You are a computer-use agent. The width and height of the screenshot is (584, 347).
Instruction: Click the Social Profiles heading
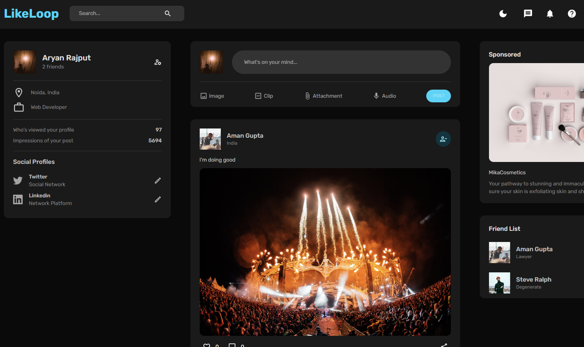pos(34,162)
